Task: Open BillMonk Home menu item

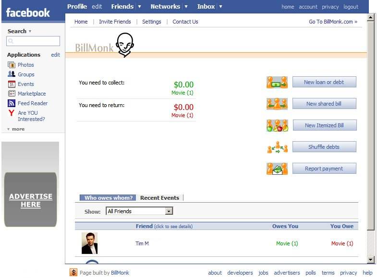Action: coord(81,22)
